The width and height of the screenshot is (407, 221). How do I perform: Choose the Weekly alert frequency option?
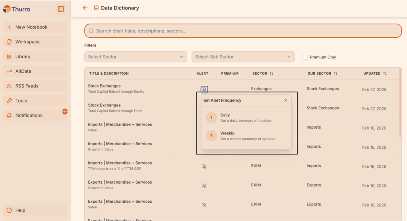[x=246, y=136]
